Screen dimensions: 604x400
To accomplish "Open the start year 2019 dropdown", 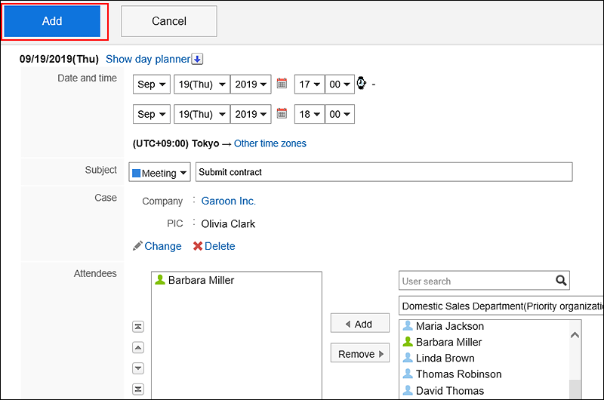I will (251, 84).
